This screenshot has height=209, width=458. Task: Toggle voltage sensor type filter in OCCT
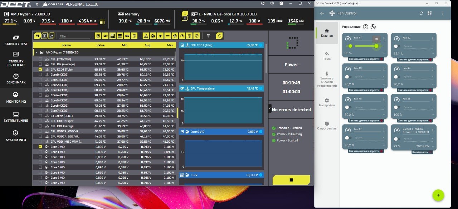[153, 36]
